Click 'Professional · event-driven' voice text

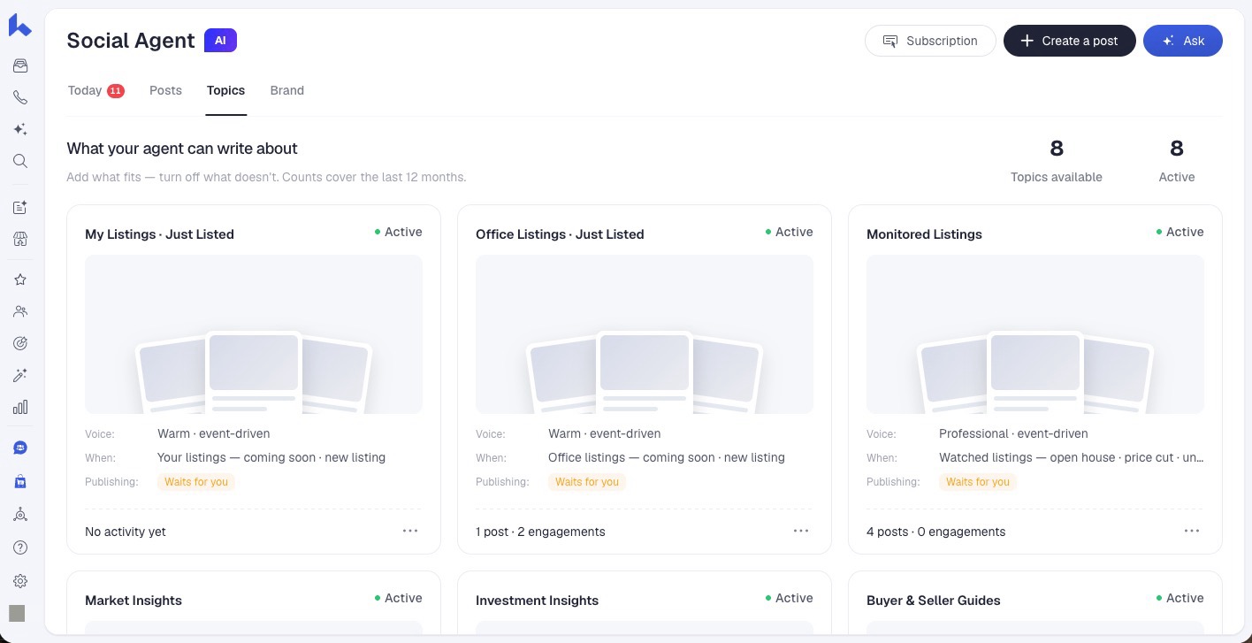click(x=1013, y=433)
